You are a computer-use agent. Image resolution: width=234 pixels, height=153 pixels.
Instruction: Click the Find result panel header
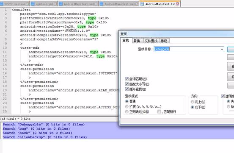[x=59, y=119]
